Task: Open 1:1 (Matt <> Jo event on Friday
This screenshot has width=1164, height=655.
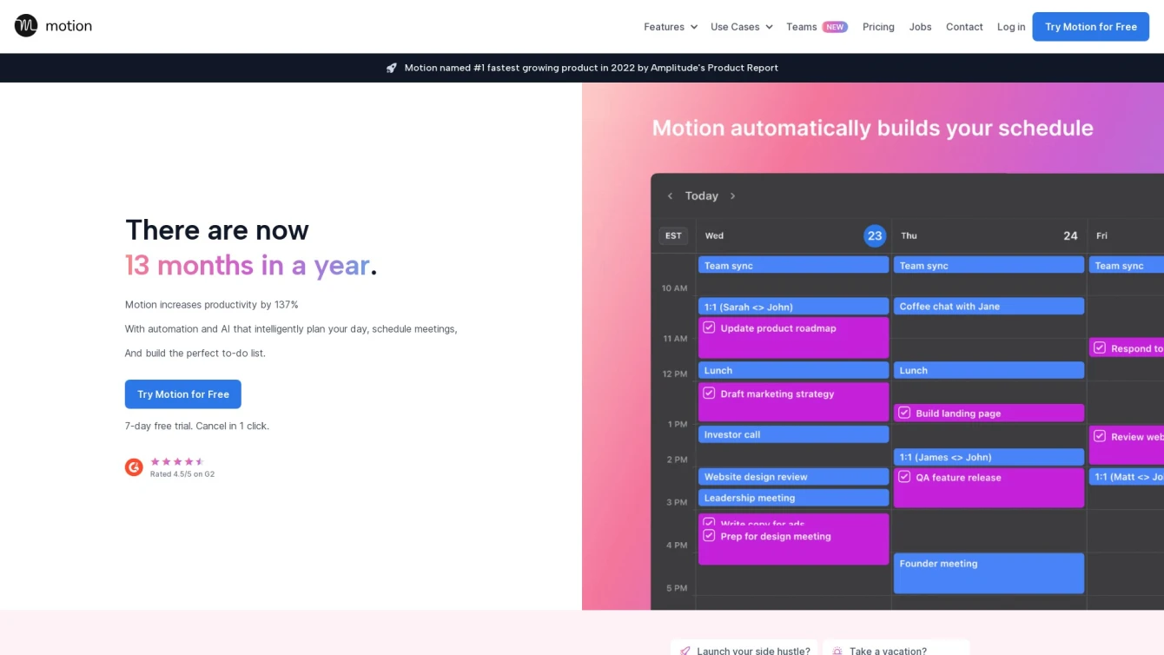Action: pyautogui.click(x=1127, y=477)
